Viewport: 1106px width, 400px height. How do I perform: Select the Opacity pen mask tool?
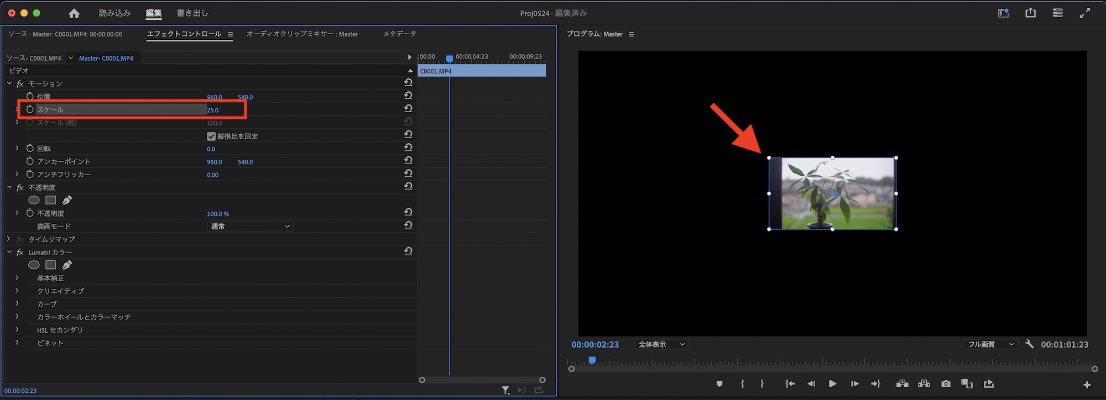(x=67, y=200)
